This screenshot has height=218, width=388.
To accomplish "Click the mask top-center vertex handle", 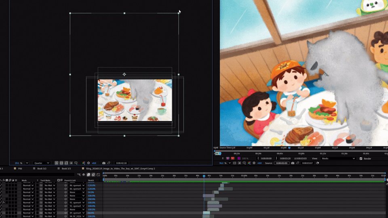I will (x=124, y=13).
